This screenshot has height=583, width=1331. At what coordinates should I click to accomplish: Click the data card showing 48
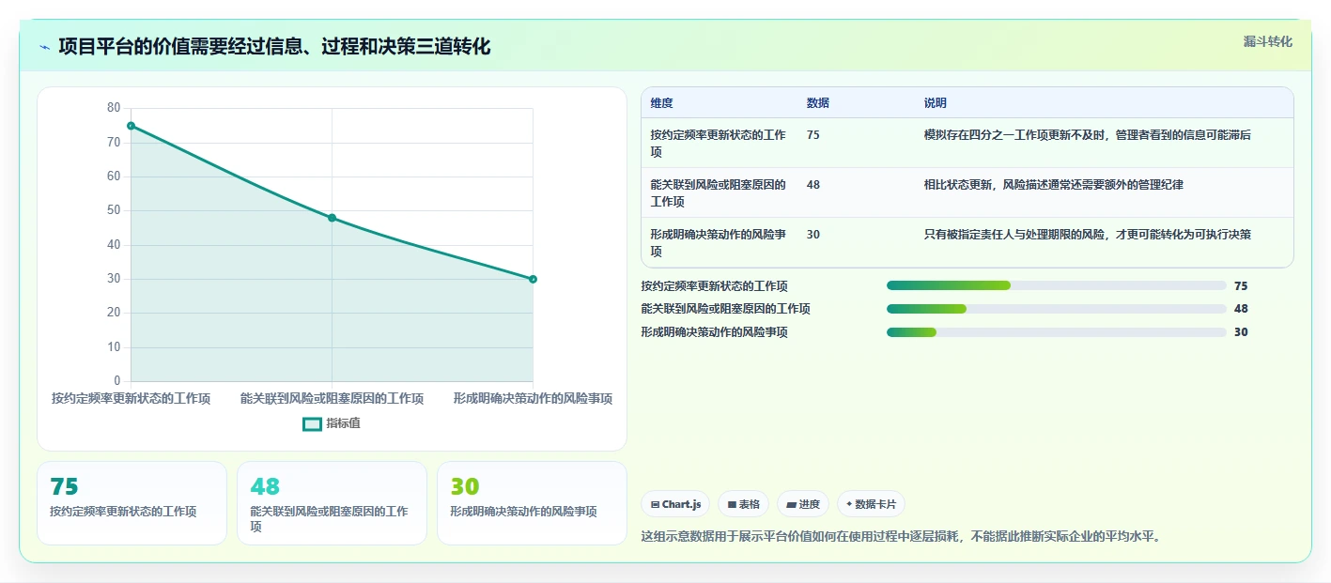332,503
